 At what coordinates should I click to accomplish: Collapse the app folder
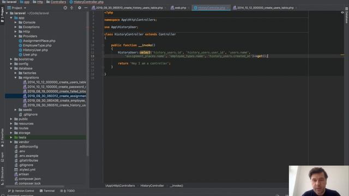click(11, 18)
